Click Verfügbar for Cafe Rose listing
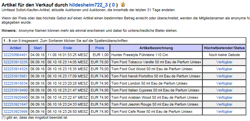The image size is (250, 121). point(224,111)
